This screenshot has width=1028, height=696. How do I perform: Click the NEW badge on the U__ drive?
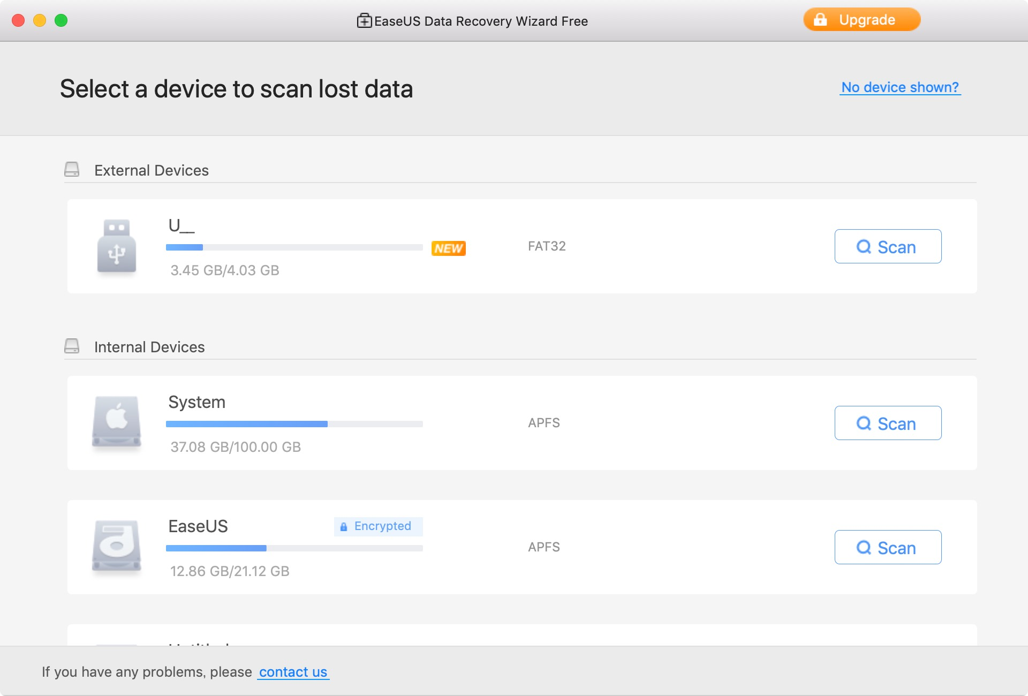point(449,248)
